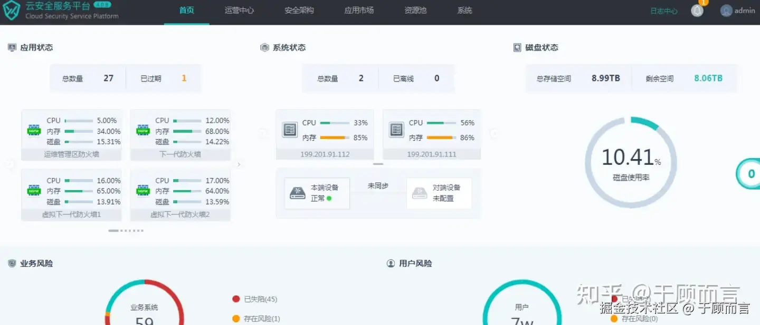The width and height of the screenshot is (760, 325).
Task: Open the notification bell icon
Action: coord(697,11)
